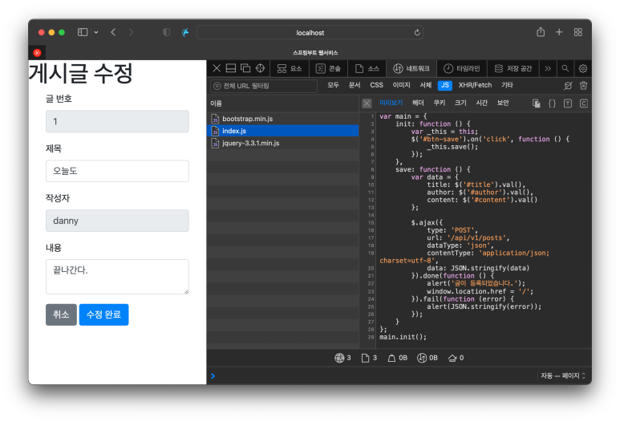The height and width of the screenshot is (422, 620).
Task: Click the 전체 URL 필터링 filter field
Action: pos(264,86)
